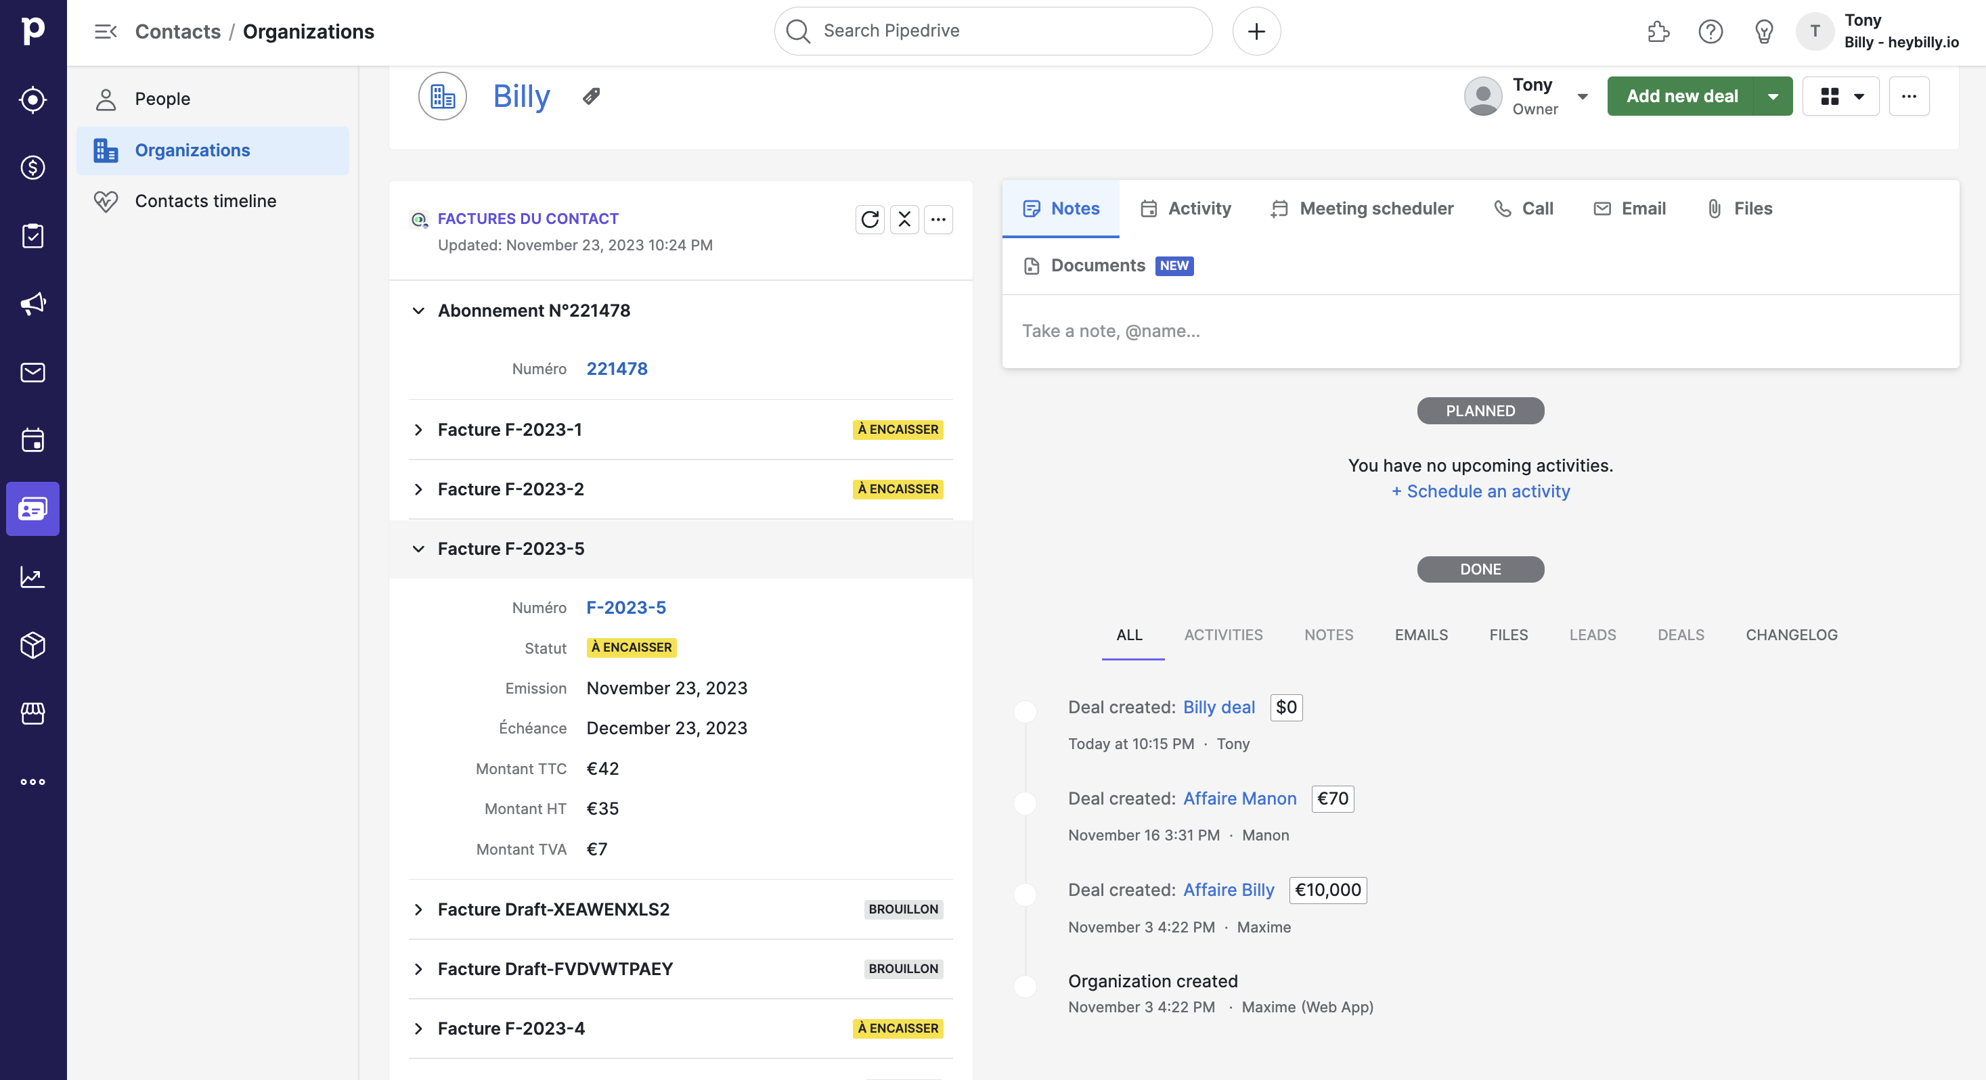The image size is (1986, 1080).
Task: Switch to the Files tab
Action: (x=1740, y=209)
